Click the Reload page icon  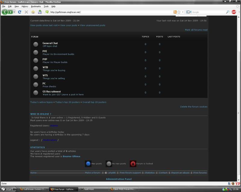(x=20, y=12)
